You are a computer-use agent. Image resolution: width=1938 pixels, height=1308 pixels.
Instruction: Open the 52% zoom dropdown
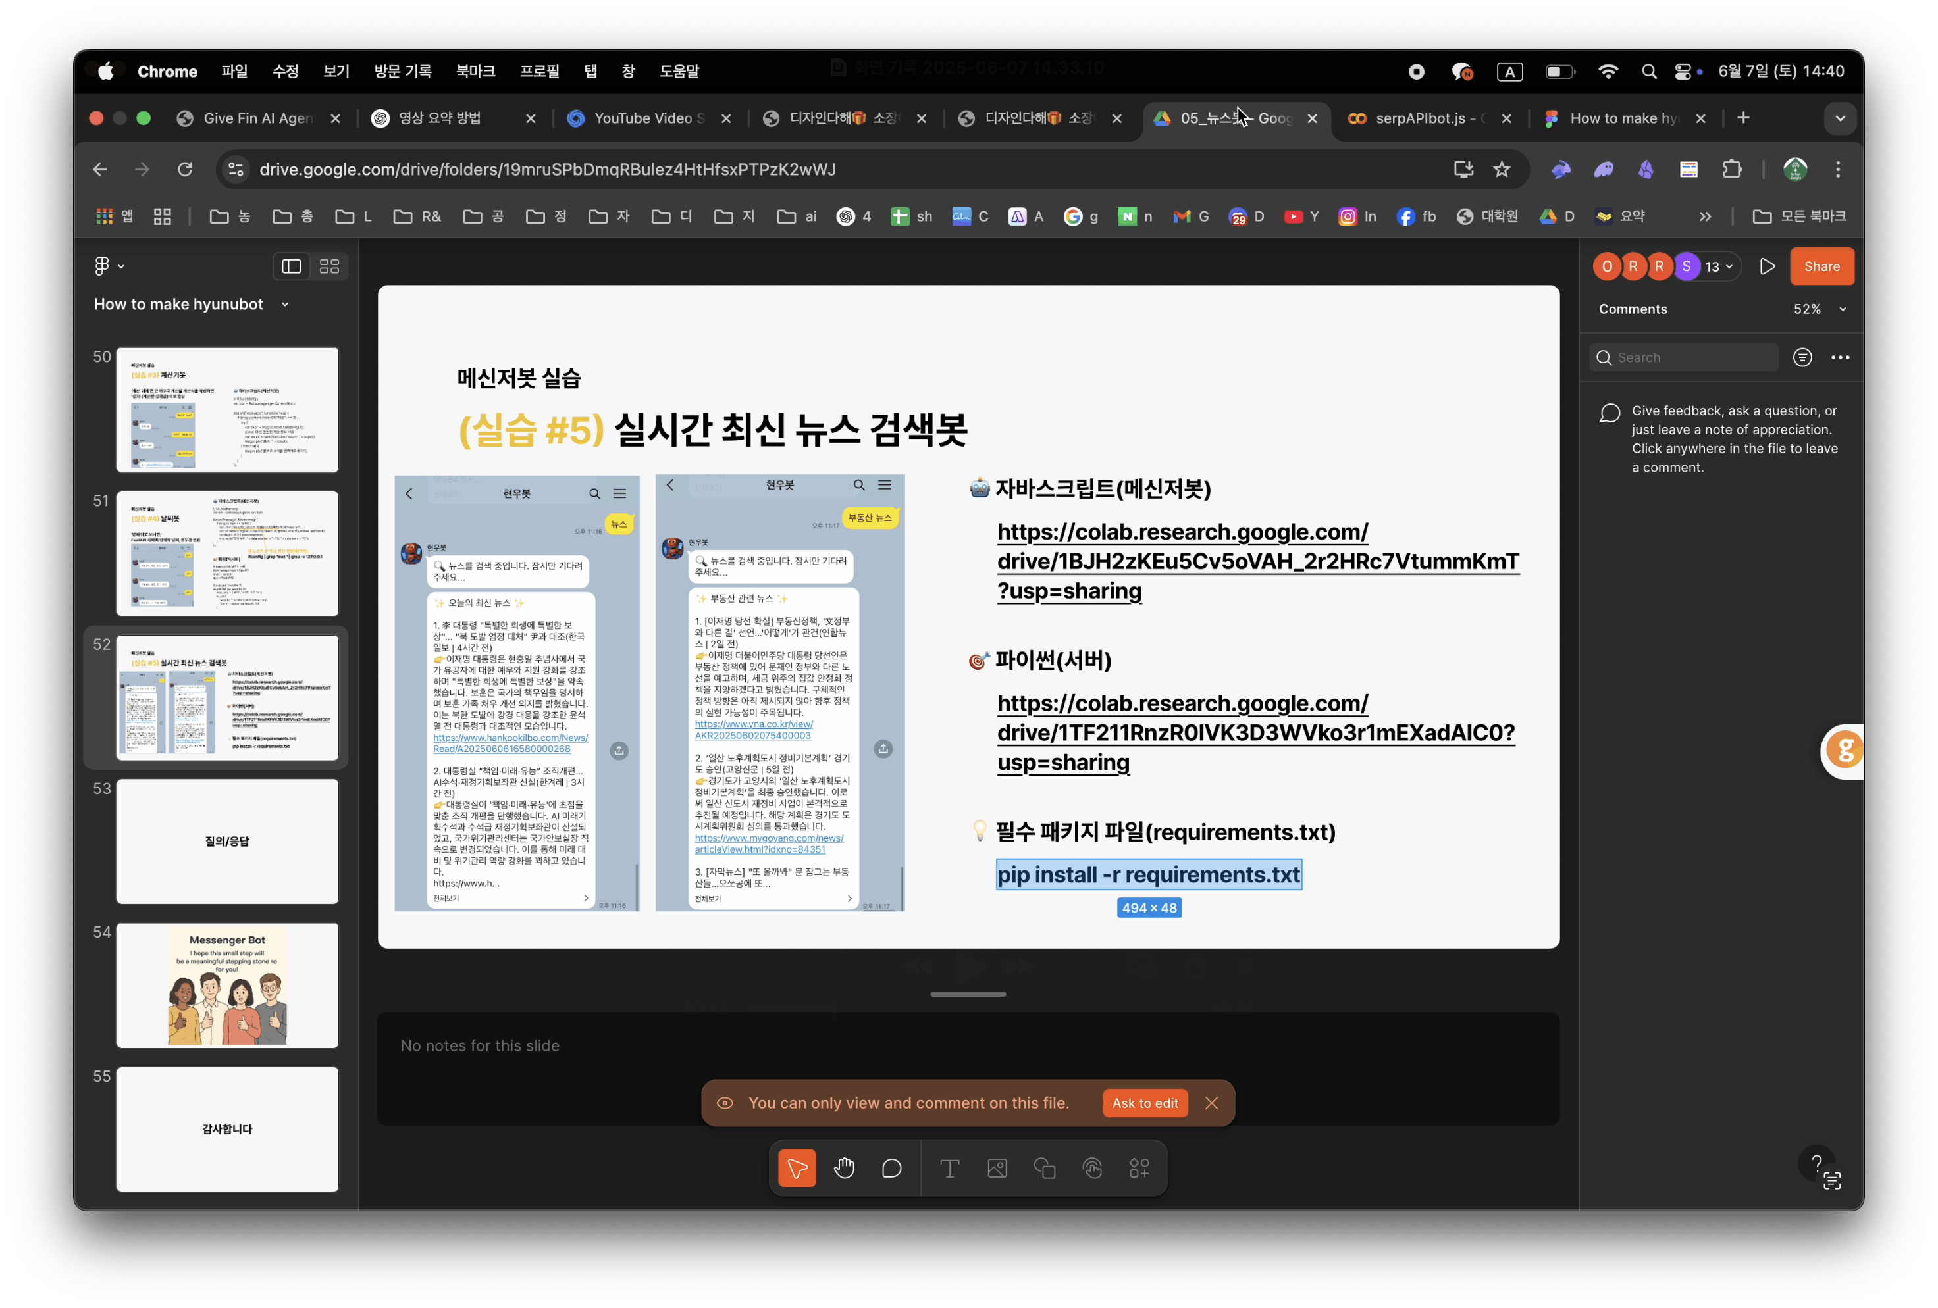point(1820,309)
